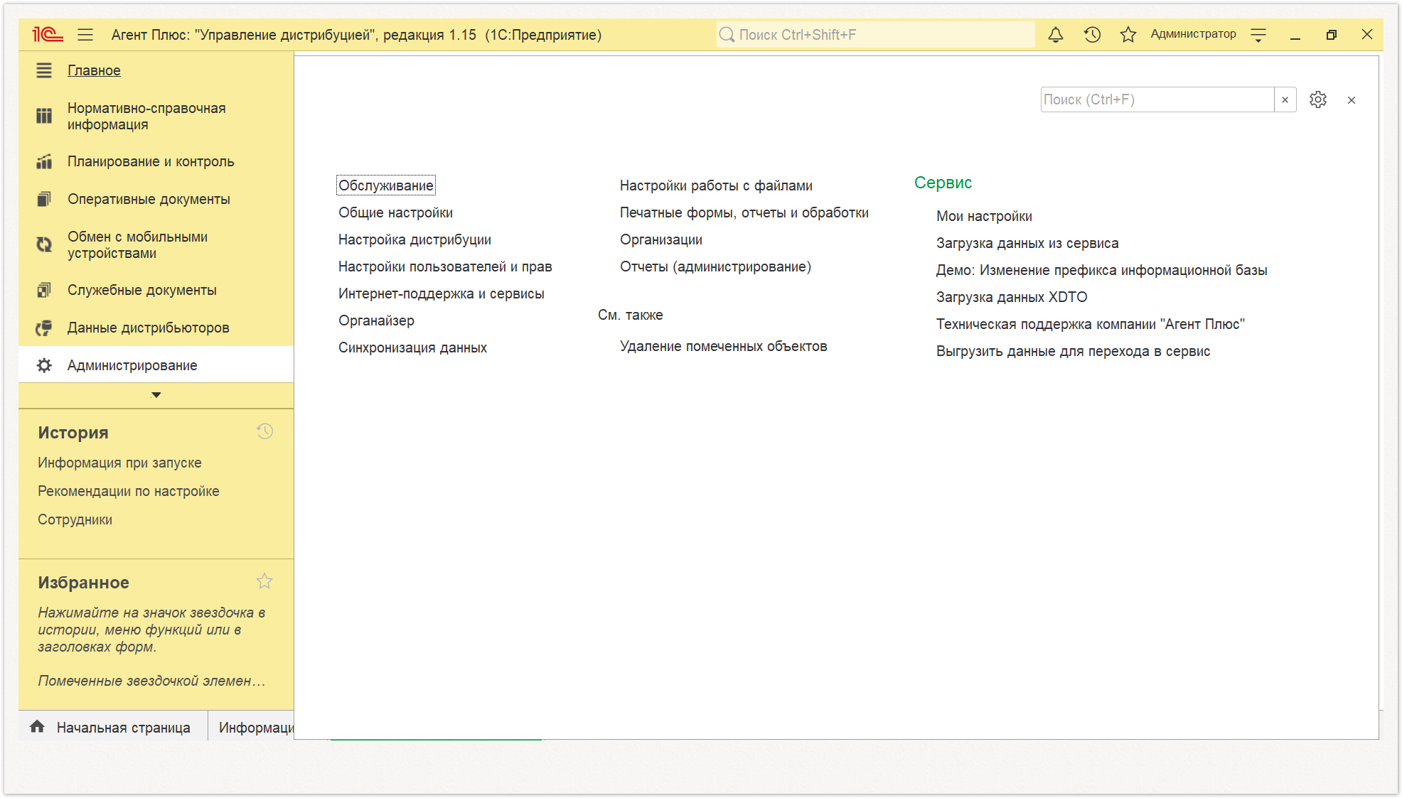Clear the function menu search field

[1285, 99]
